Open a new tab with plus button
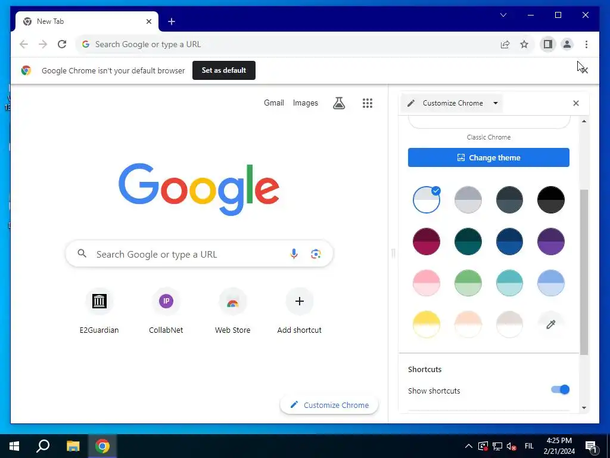Screen dimensions: 610x458 point(172,22)
